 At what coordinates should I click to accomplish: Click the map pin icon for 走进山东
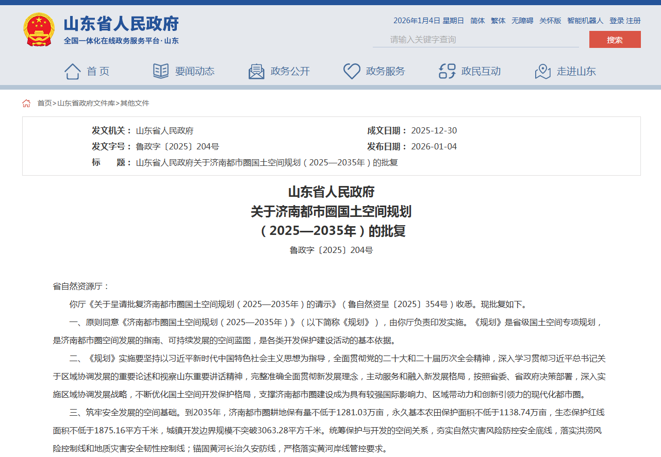[542, 71]
